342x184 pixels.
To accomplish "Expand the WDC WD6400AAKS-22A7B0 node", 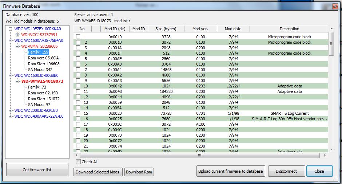I will point(10,116).
